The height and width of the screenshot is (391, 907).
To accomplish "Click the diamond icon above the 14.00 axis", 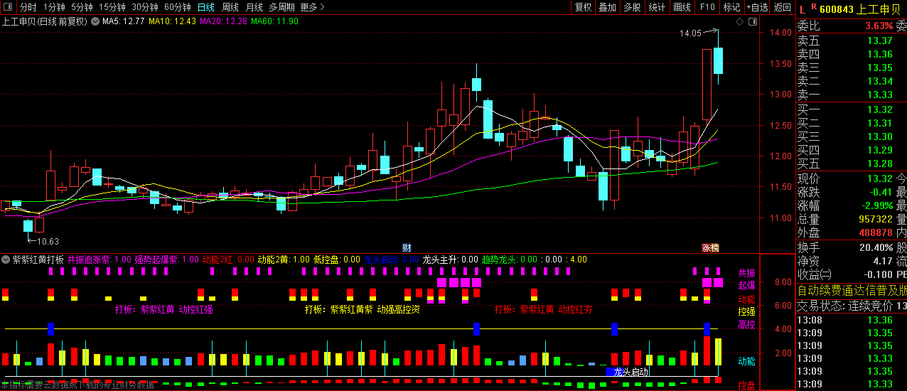I will pos(739,22).
